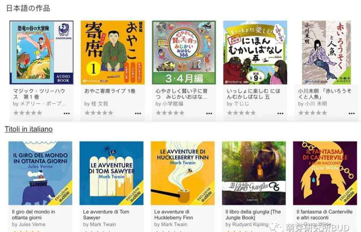The image size is (361, 232).
Task: Click the おやこ寄席 orange book cover
Action: [113, 52]
